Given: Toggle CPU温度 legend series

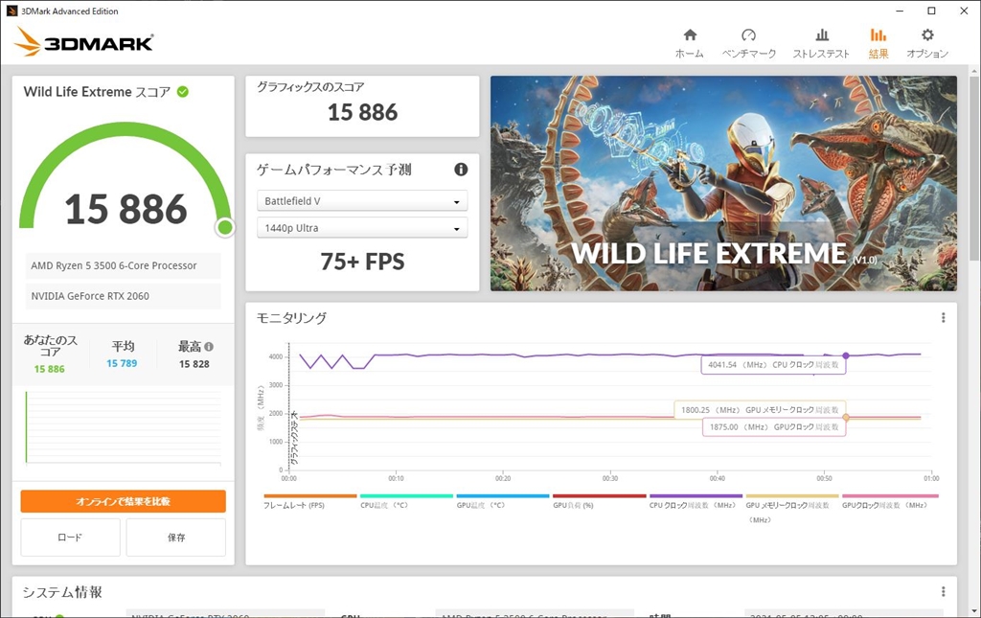Looking at the screenshot, I should (x=406, y=502).
